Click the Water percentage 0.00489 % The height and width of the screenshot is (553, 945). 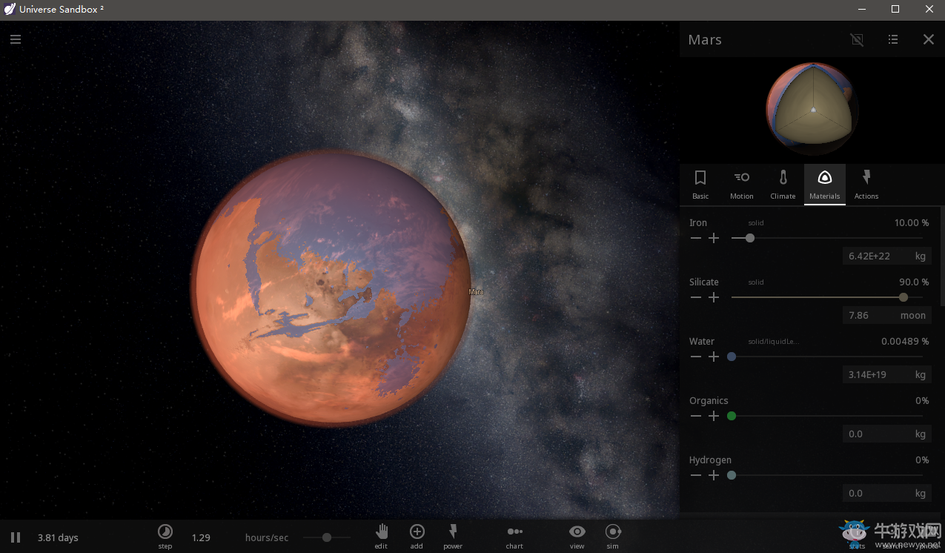[905, 341]
